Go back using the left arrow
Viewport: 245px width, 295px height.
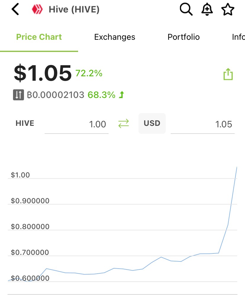pyautogui.click(x=15, y=9)
